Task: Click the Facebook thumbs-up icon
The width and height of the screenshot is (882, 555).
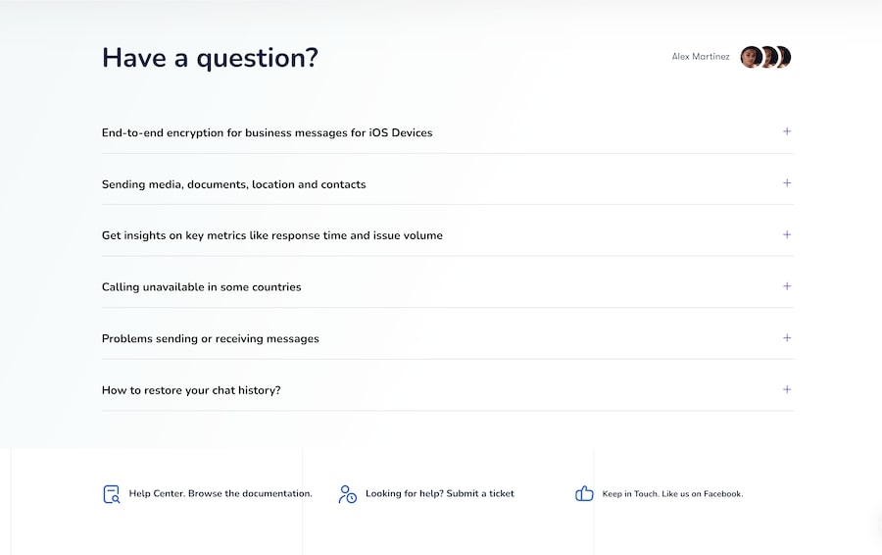Action: point(584,494)
